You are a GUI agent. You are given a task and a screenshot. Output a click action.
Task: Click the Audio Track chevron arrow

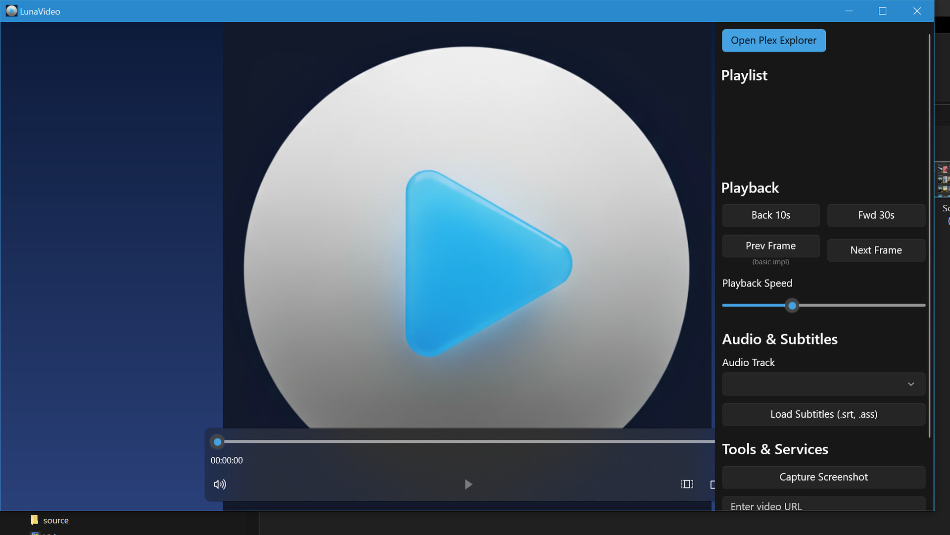click(x=910, y=384)
